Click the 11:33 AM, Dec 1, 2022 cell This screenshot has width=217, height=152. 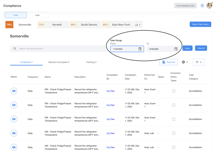pyautogui.click(x=132, y=91)
